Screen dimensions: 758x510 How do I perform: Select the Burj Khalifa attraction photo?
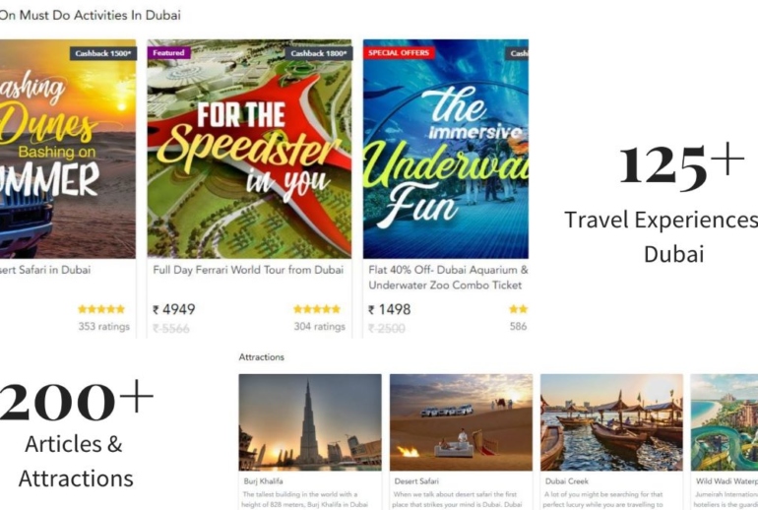click(310, 422)
